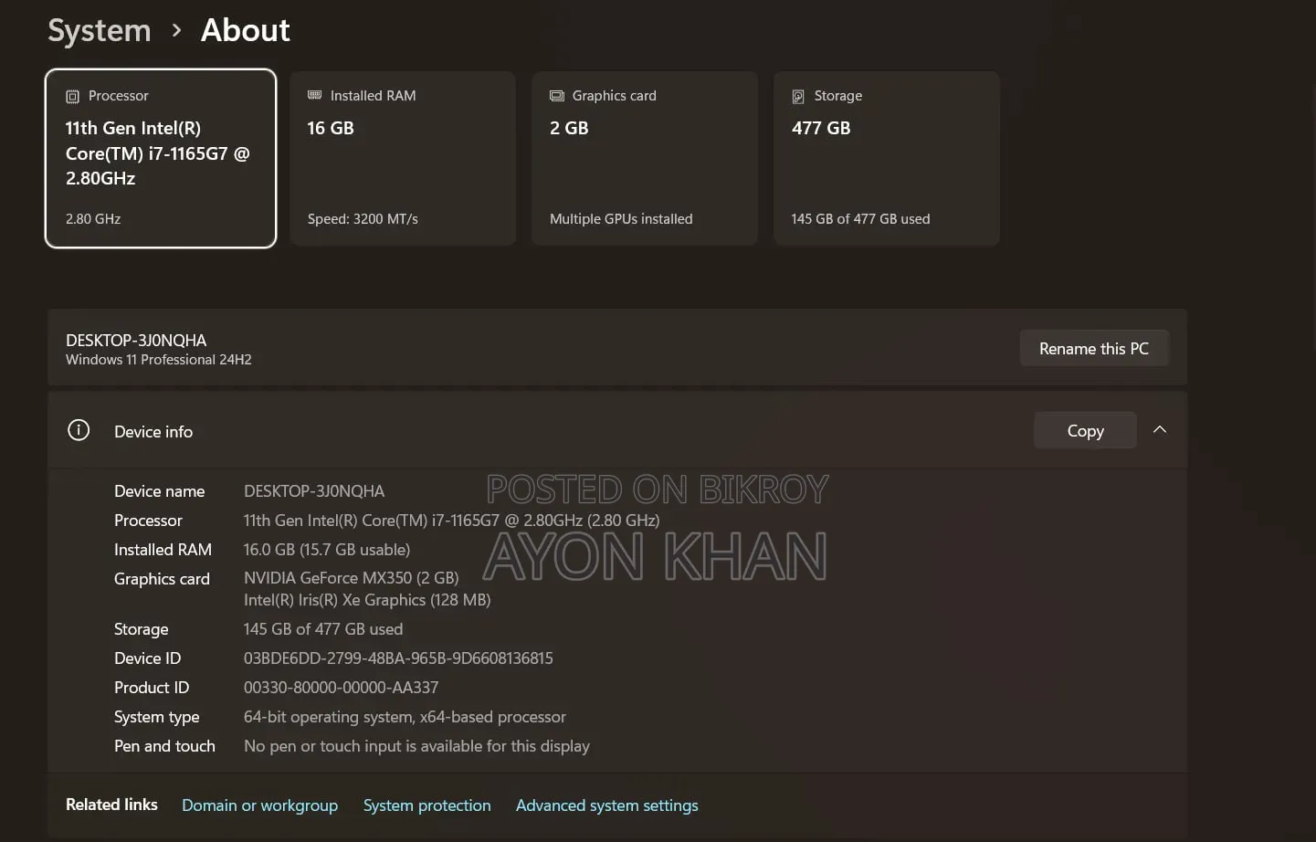The height and width of the screenshot is (842, 1316).
Task: Select the Installed RAM 16 GB card
Action: (x=403, y=158)
